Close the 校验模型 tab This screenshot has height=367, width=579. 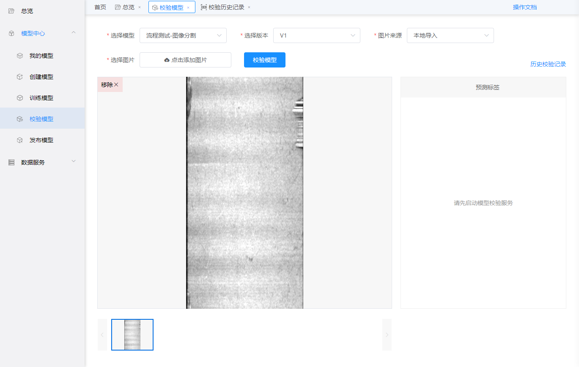point(188,8)
